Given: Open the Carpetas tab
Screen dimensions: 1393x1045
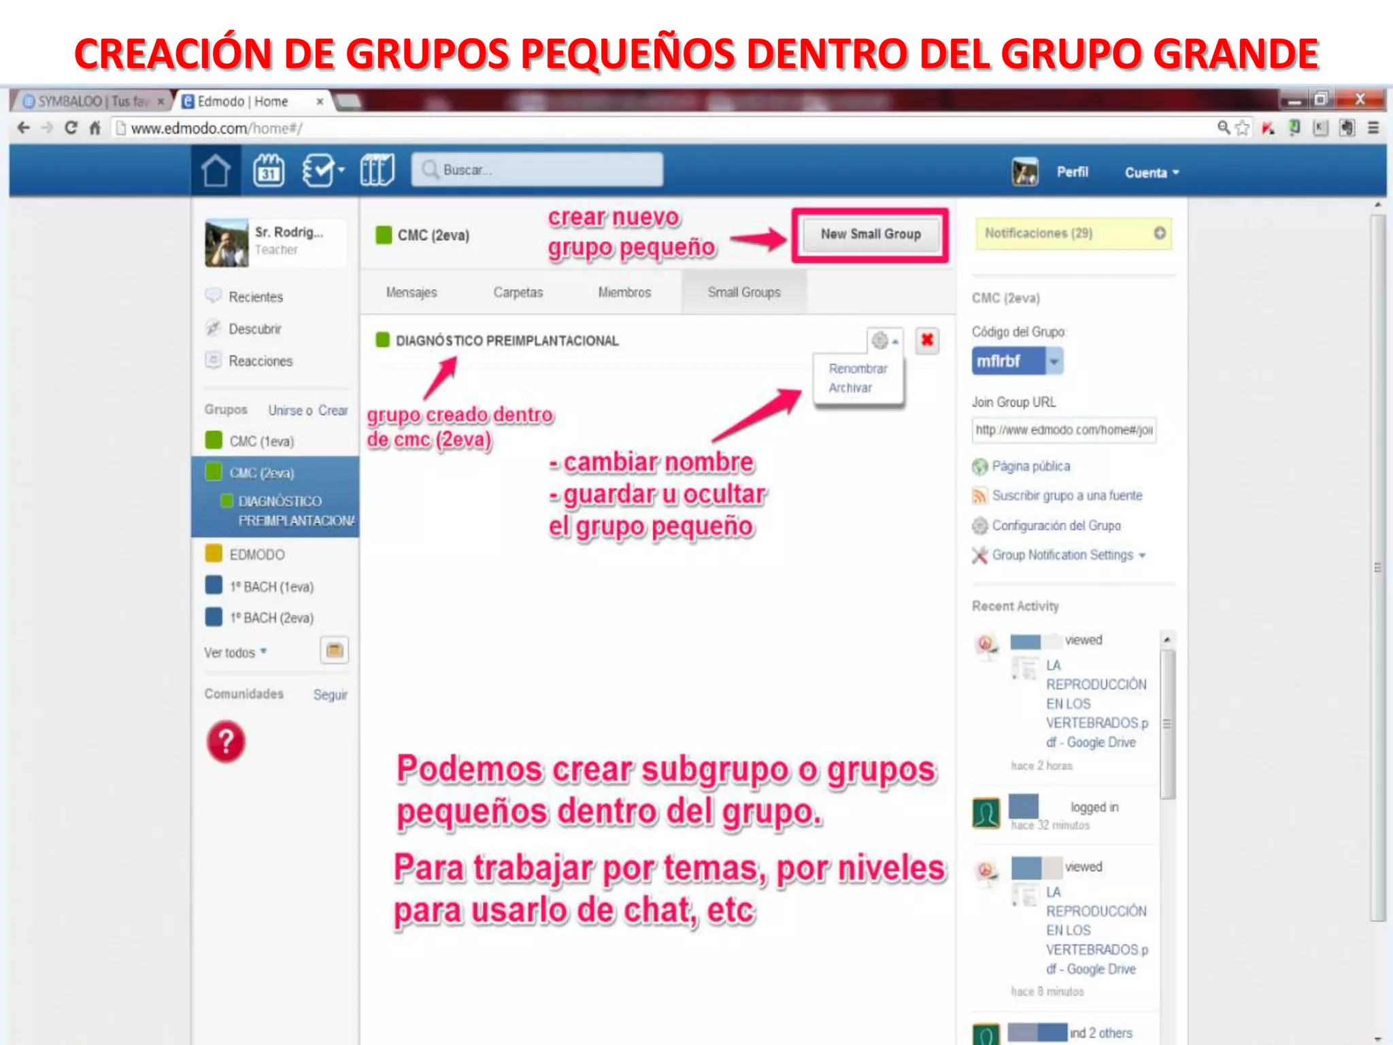Looking at the screenshot, I should click(518, 293).
